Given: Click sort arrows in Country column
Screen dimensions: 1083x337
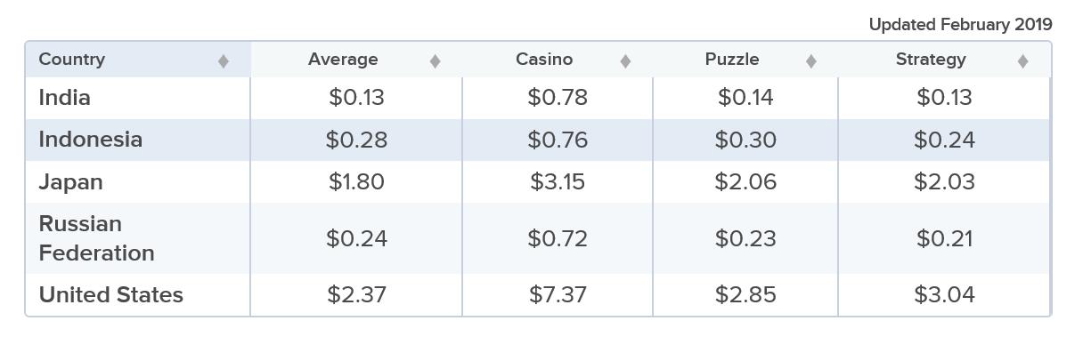Looking at the screenshot, I should coord(224,60).
